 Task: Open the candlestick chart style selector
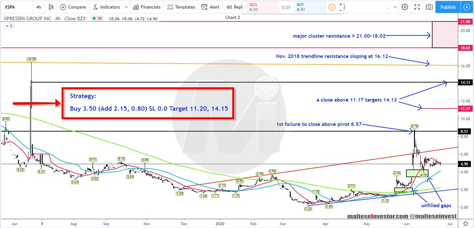coord(51,7)
